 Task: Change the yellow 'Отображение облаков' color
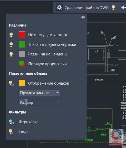(22, 83)
